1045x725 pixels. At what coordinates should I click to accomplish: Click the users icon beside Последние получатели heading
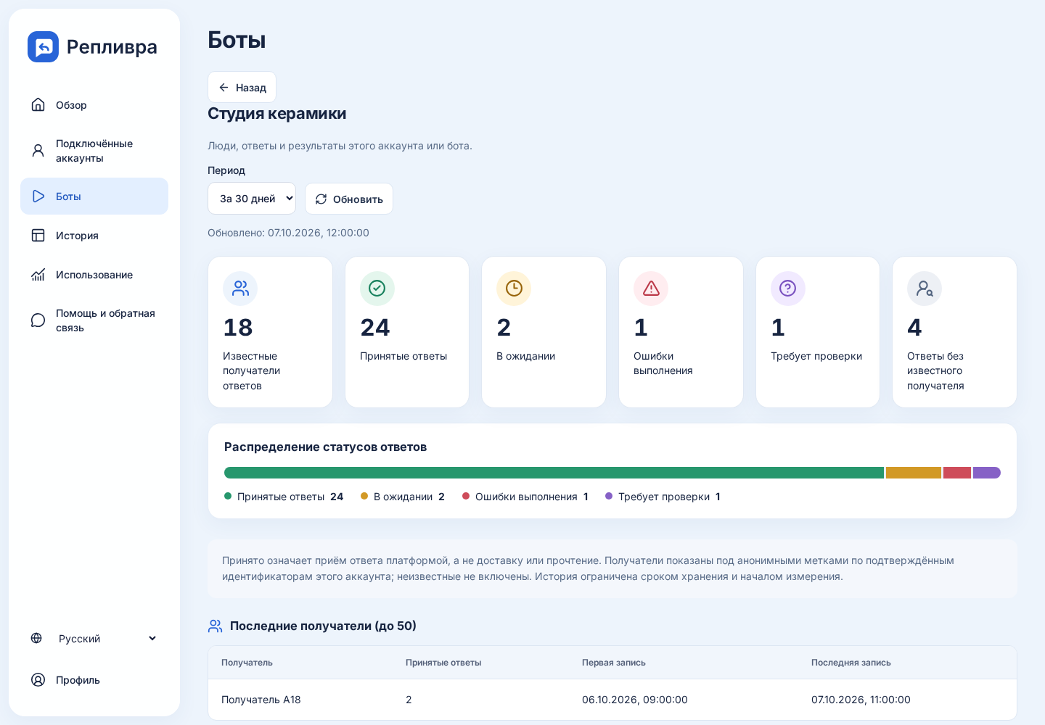coord(216,626)
